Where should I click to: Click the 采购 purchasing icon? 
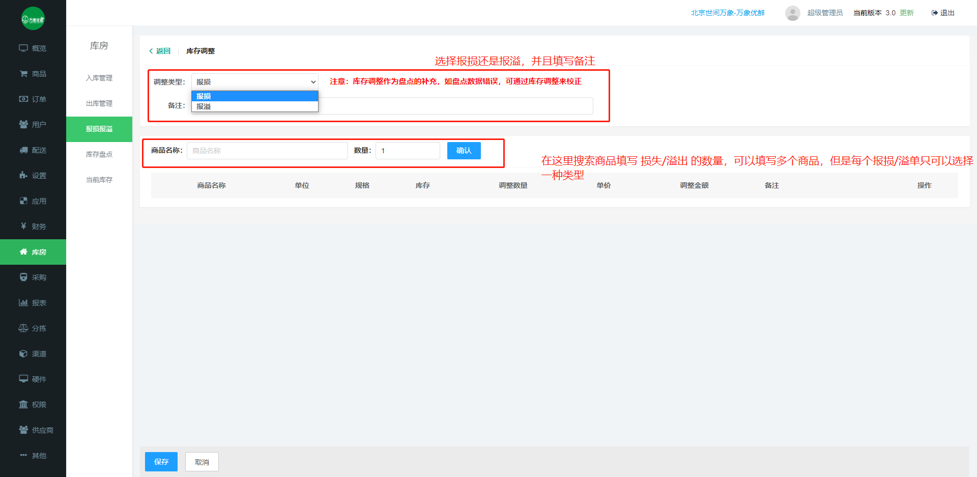point(23,277)
